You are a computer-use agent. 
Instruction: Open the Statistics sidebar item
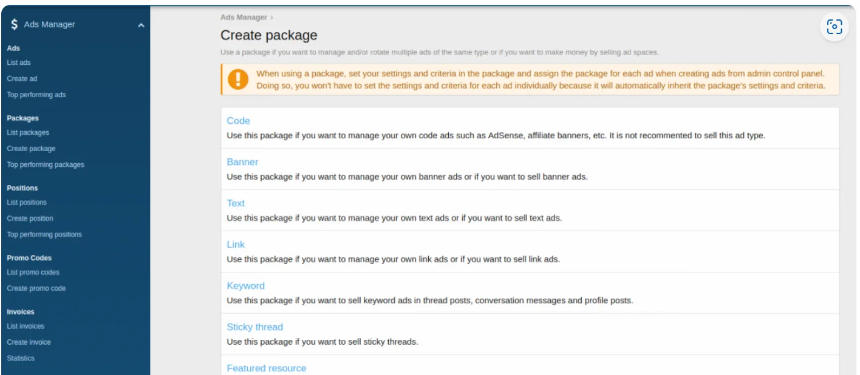pos(21,358)
